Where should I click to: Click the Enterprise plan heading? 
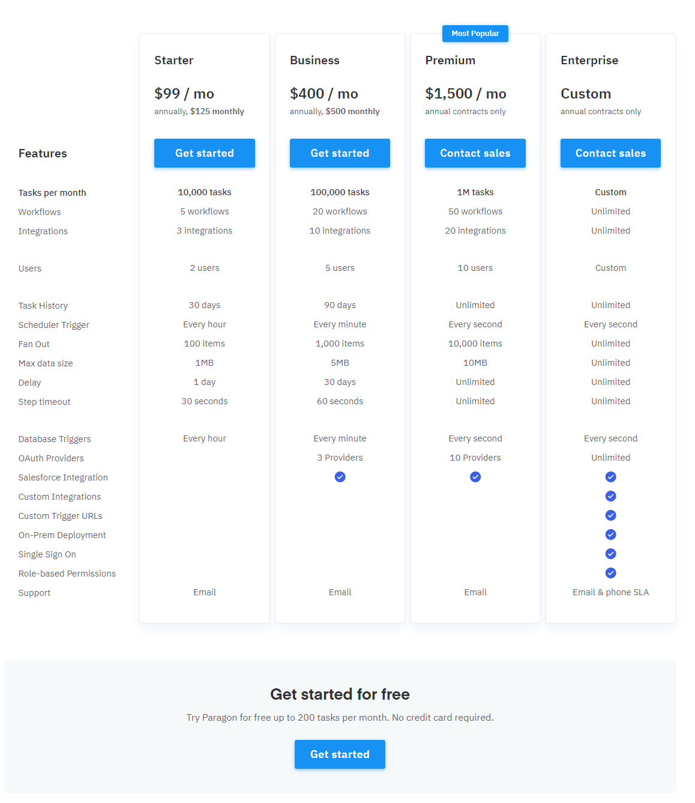click(589, 61)
